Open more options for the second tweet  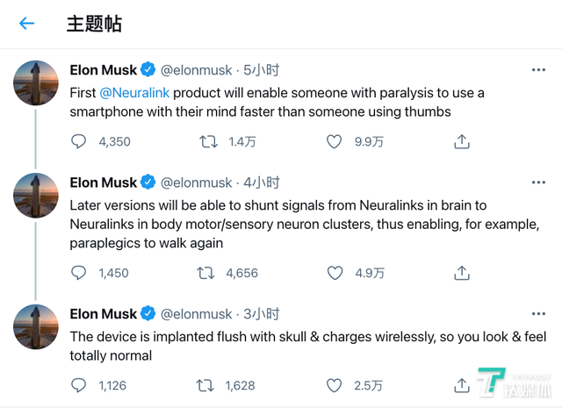[x=538, y=183]
